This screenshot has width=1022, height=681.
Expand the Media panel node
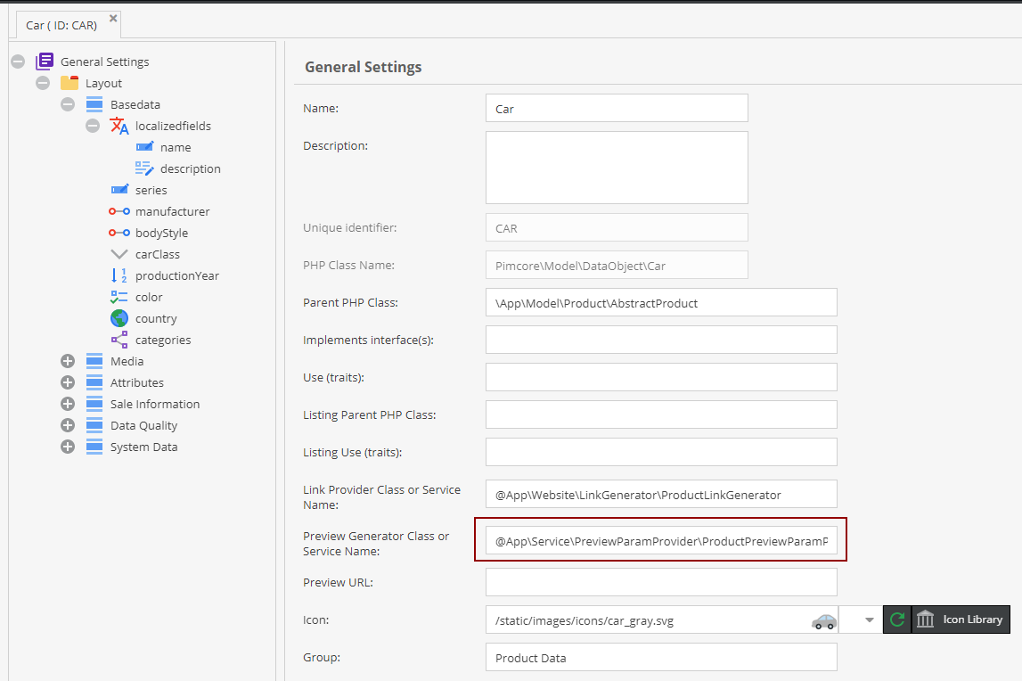coord(68,361)
